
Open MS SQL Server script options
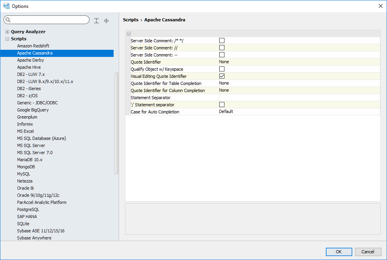coord(31,145)
